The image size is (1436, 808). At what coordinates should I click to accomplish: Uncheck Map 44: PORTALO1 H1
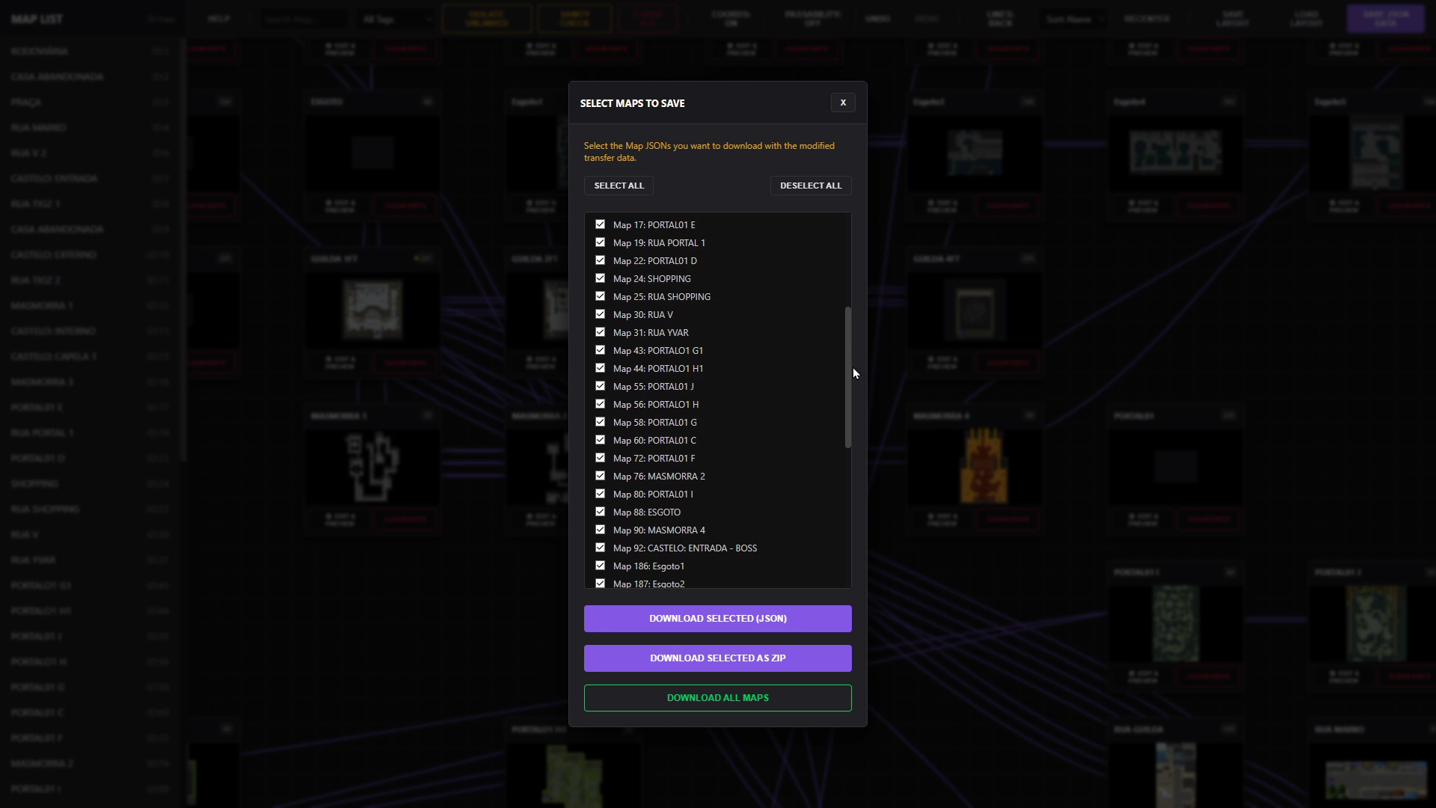(600, 368)
